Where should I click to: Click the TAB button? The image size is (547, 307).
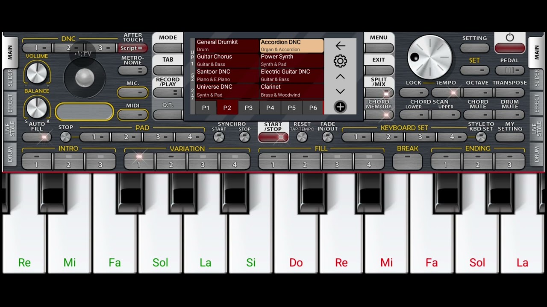coord(168,70)
